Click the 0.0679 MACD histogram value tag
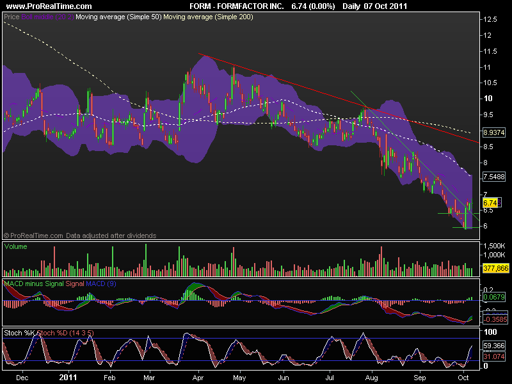This screenshot has width=512, height=384. (493, 297)
